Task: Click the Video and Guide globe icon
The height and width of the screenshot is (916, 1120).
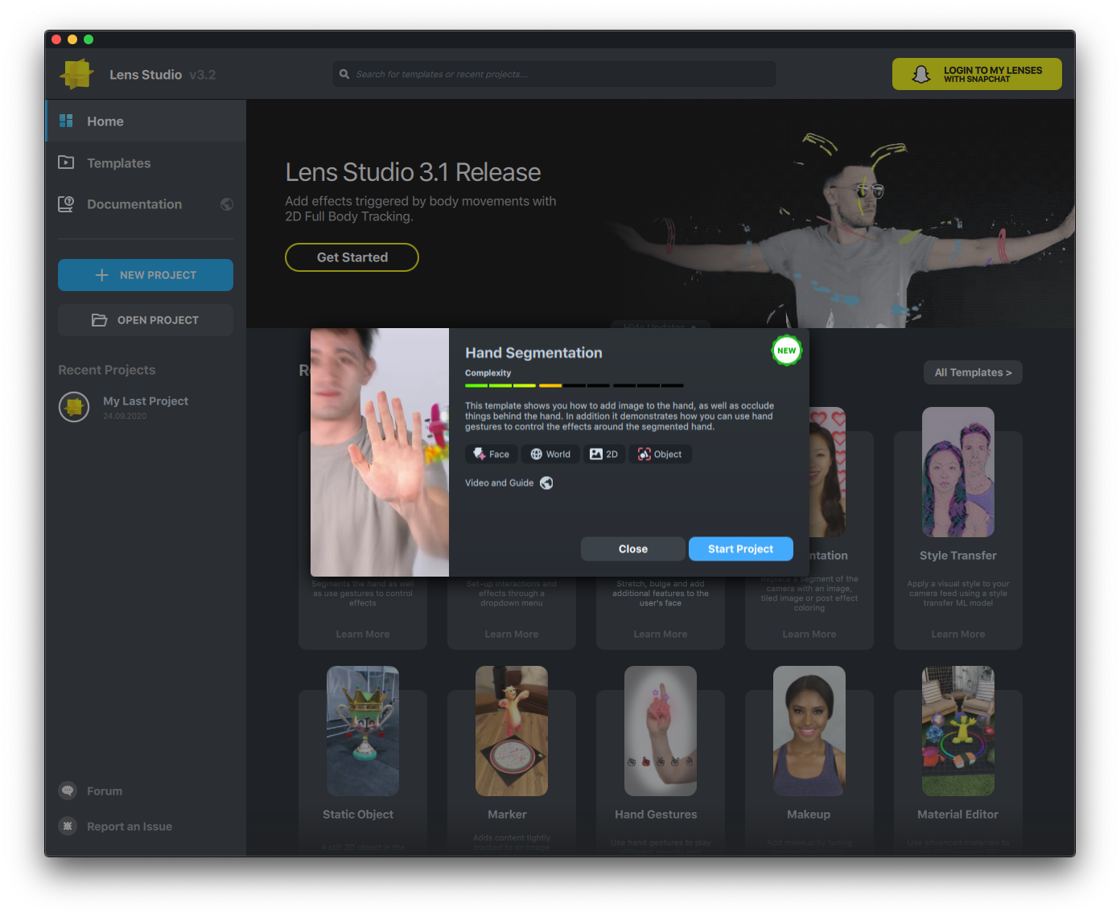Action: pos(546,483)
